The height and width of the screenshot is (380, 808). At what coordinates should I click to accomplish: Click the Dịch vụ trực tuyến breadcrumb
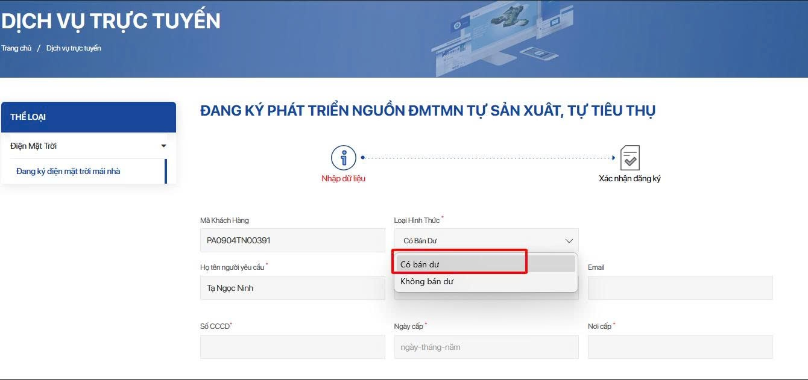[74, 48]
